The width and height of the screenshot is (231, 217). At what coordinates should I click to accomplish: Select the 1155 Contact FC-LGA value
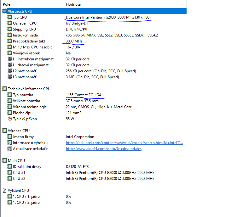coord(84,95)
